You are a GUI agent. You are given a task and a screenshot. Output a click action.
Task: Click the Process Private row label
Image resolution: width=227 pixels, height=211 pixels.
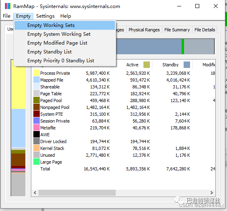click(x=55, y=73)
